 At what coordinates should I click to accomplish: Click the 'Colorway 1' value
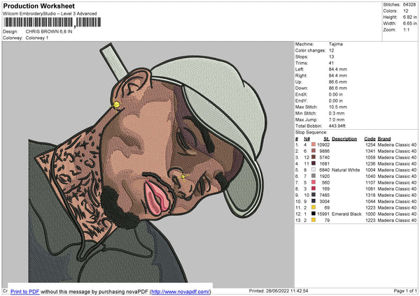[x=37, y=38]
